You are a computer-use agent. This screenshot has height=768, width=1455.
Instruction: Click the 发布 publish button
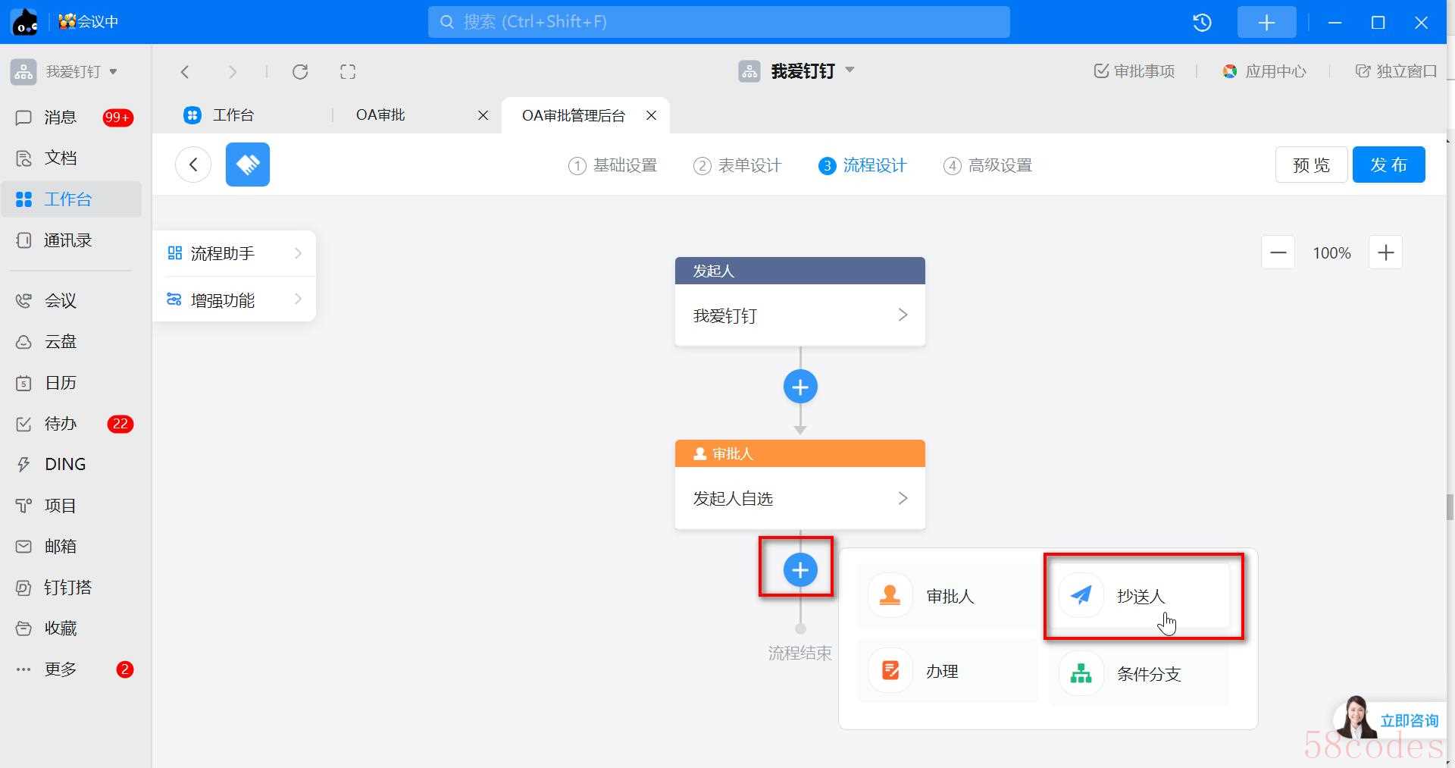pos(1388,165)
